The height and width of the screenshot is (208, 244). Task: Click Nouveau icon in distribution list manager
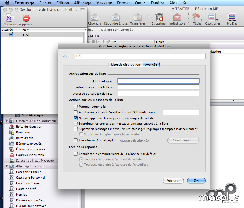coord(10,18)
